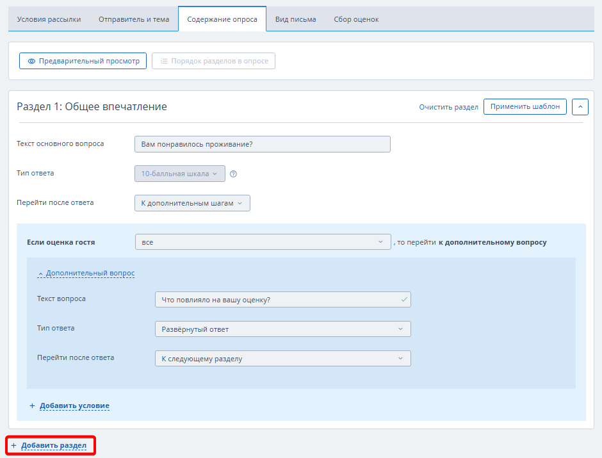
Task: Click the Порядок разделов в опросе button
Action: tap(213, 61)
